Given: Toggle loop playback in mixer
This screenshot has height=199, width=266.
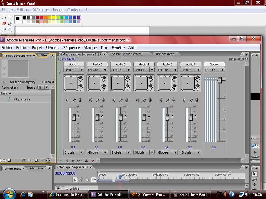Looking at the screenshot, I should coord(86,161).
